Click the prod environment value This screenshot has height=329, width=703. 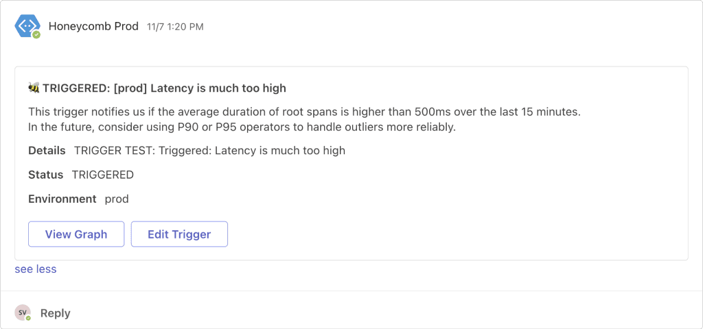point(117,199)
